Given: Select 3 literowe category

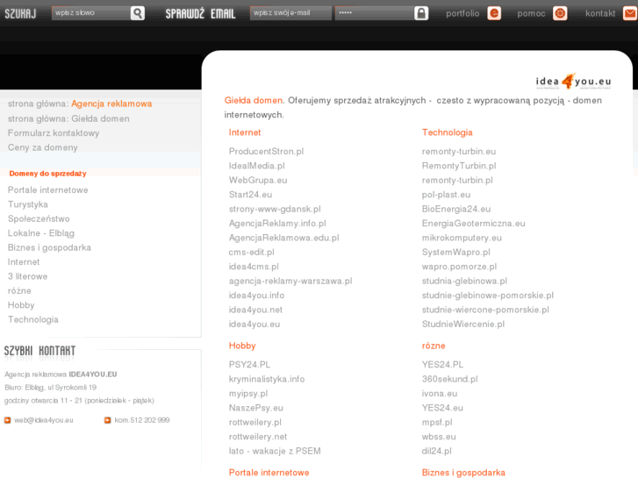Looking at the screenshot, I should [x=28, y=276].
